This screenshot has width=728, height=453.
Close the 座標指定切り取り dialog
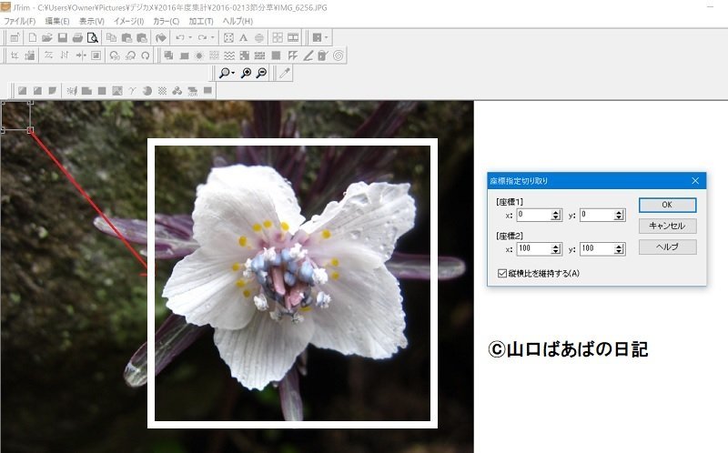(695, 180)
